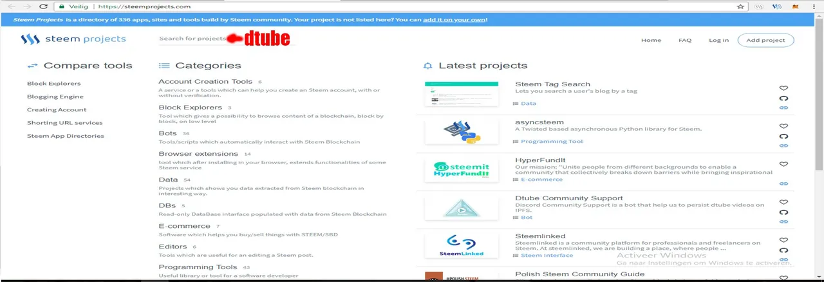Open the Log in page

click(x=718, y=40)
